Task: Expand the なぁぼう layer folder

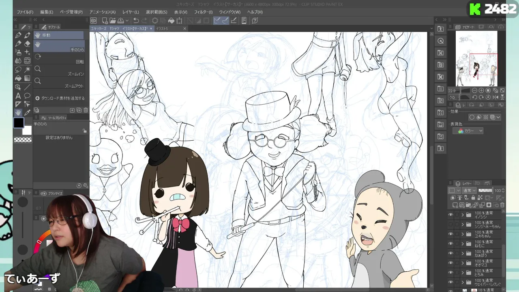Action: coord(463,253)
